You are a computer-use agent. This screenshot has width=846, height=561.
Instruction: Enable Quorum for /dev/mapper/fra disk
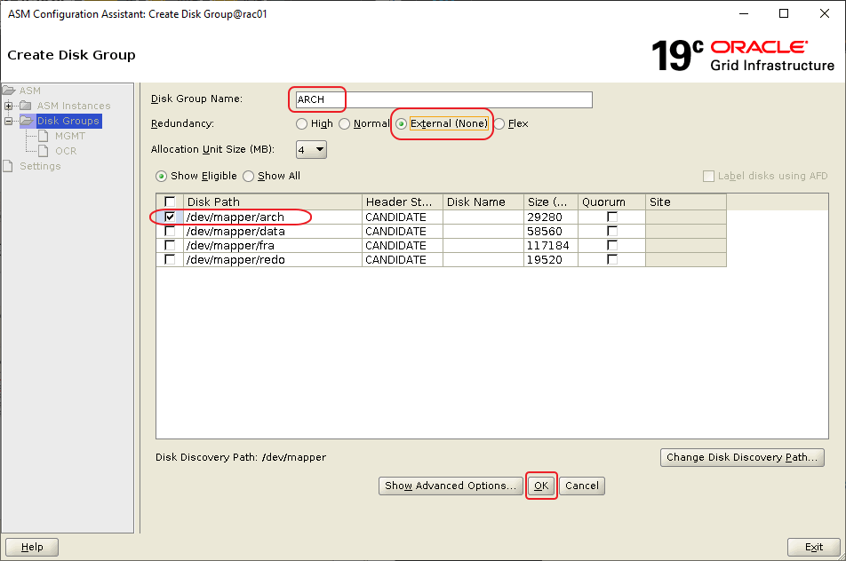tap(612, 246)
